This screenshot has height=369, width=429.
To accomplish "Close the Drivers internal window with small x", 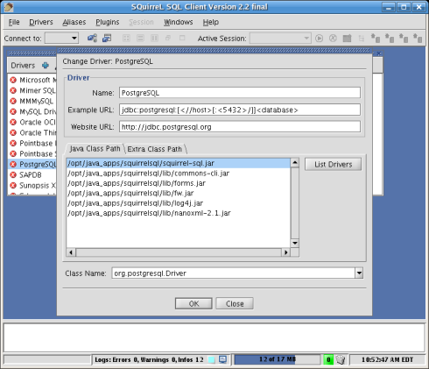I will tap(379, 53).
